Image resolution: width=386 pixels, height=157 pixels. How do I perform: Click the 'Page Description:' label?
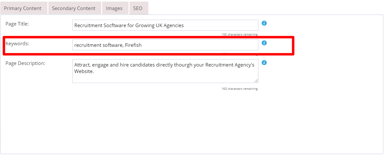point(25,63)
